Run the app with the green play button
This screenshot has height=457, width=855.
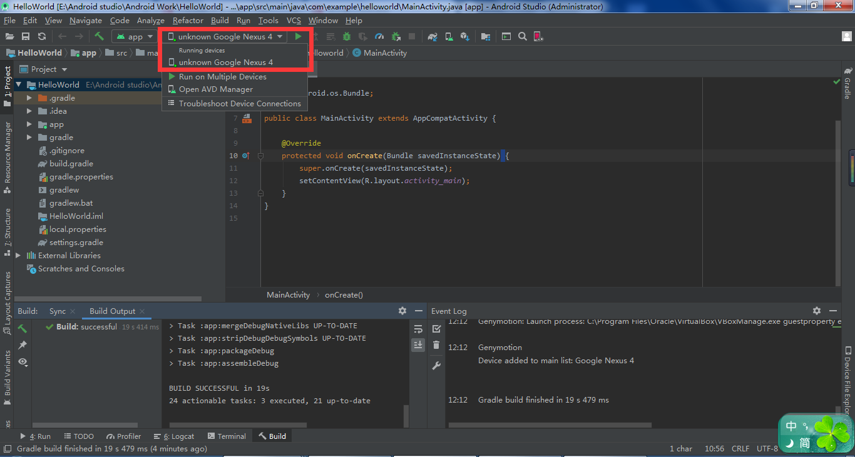click(298, 37)
